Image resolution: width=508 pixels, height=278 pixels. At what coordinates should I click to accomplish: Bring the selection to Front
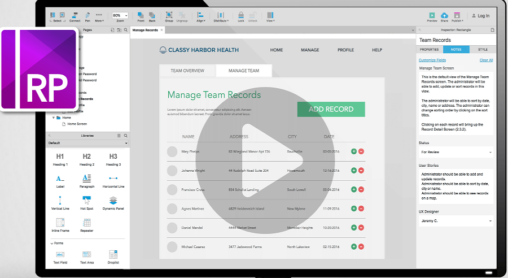[x=141, y=17]
